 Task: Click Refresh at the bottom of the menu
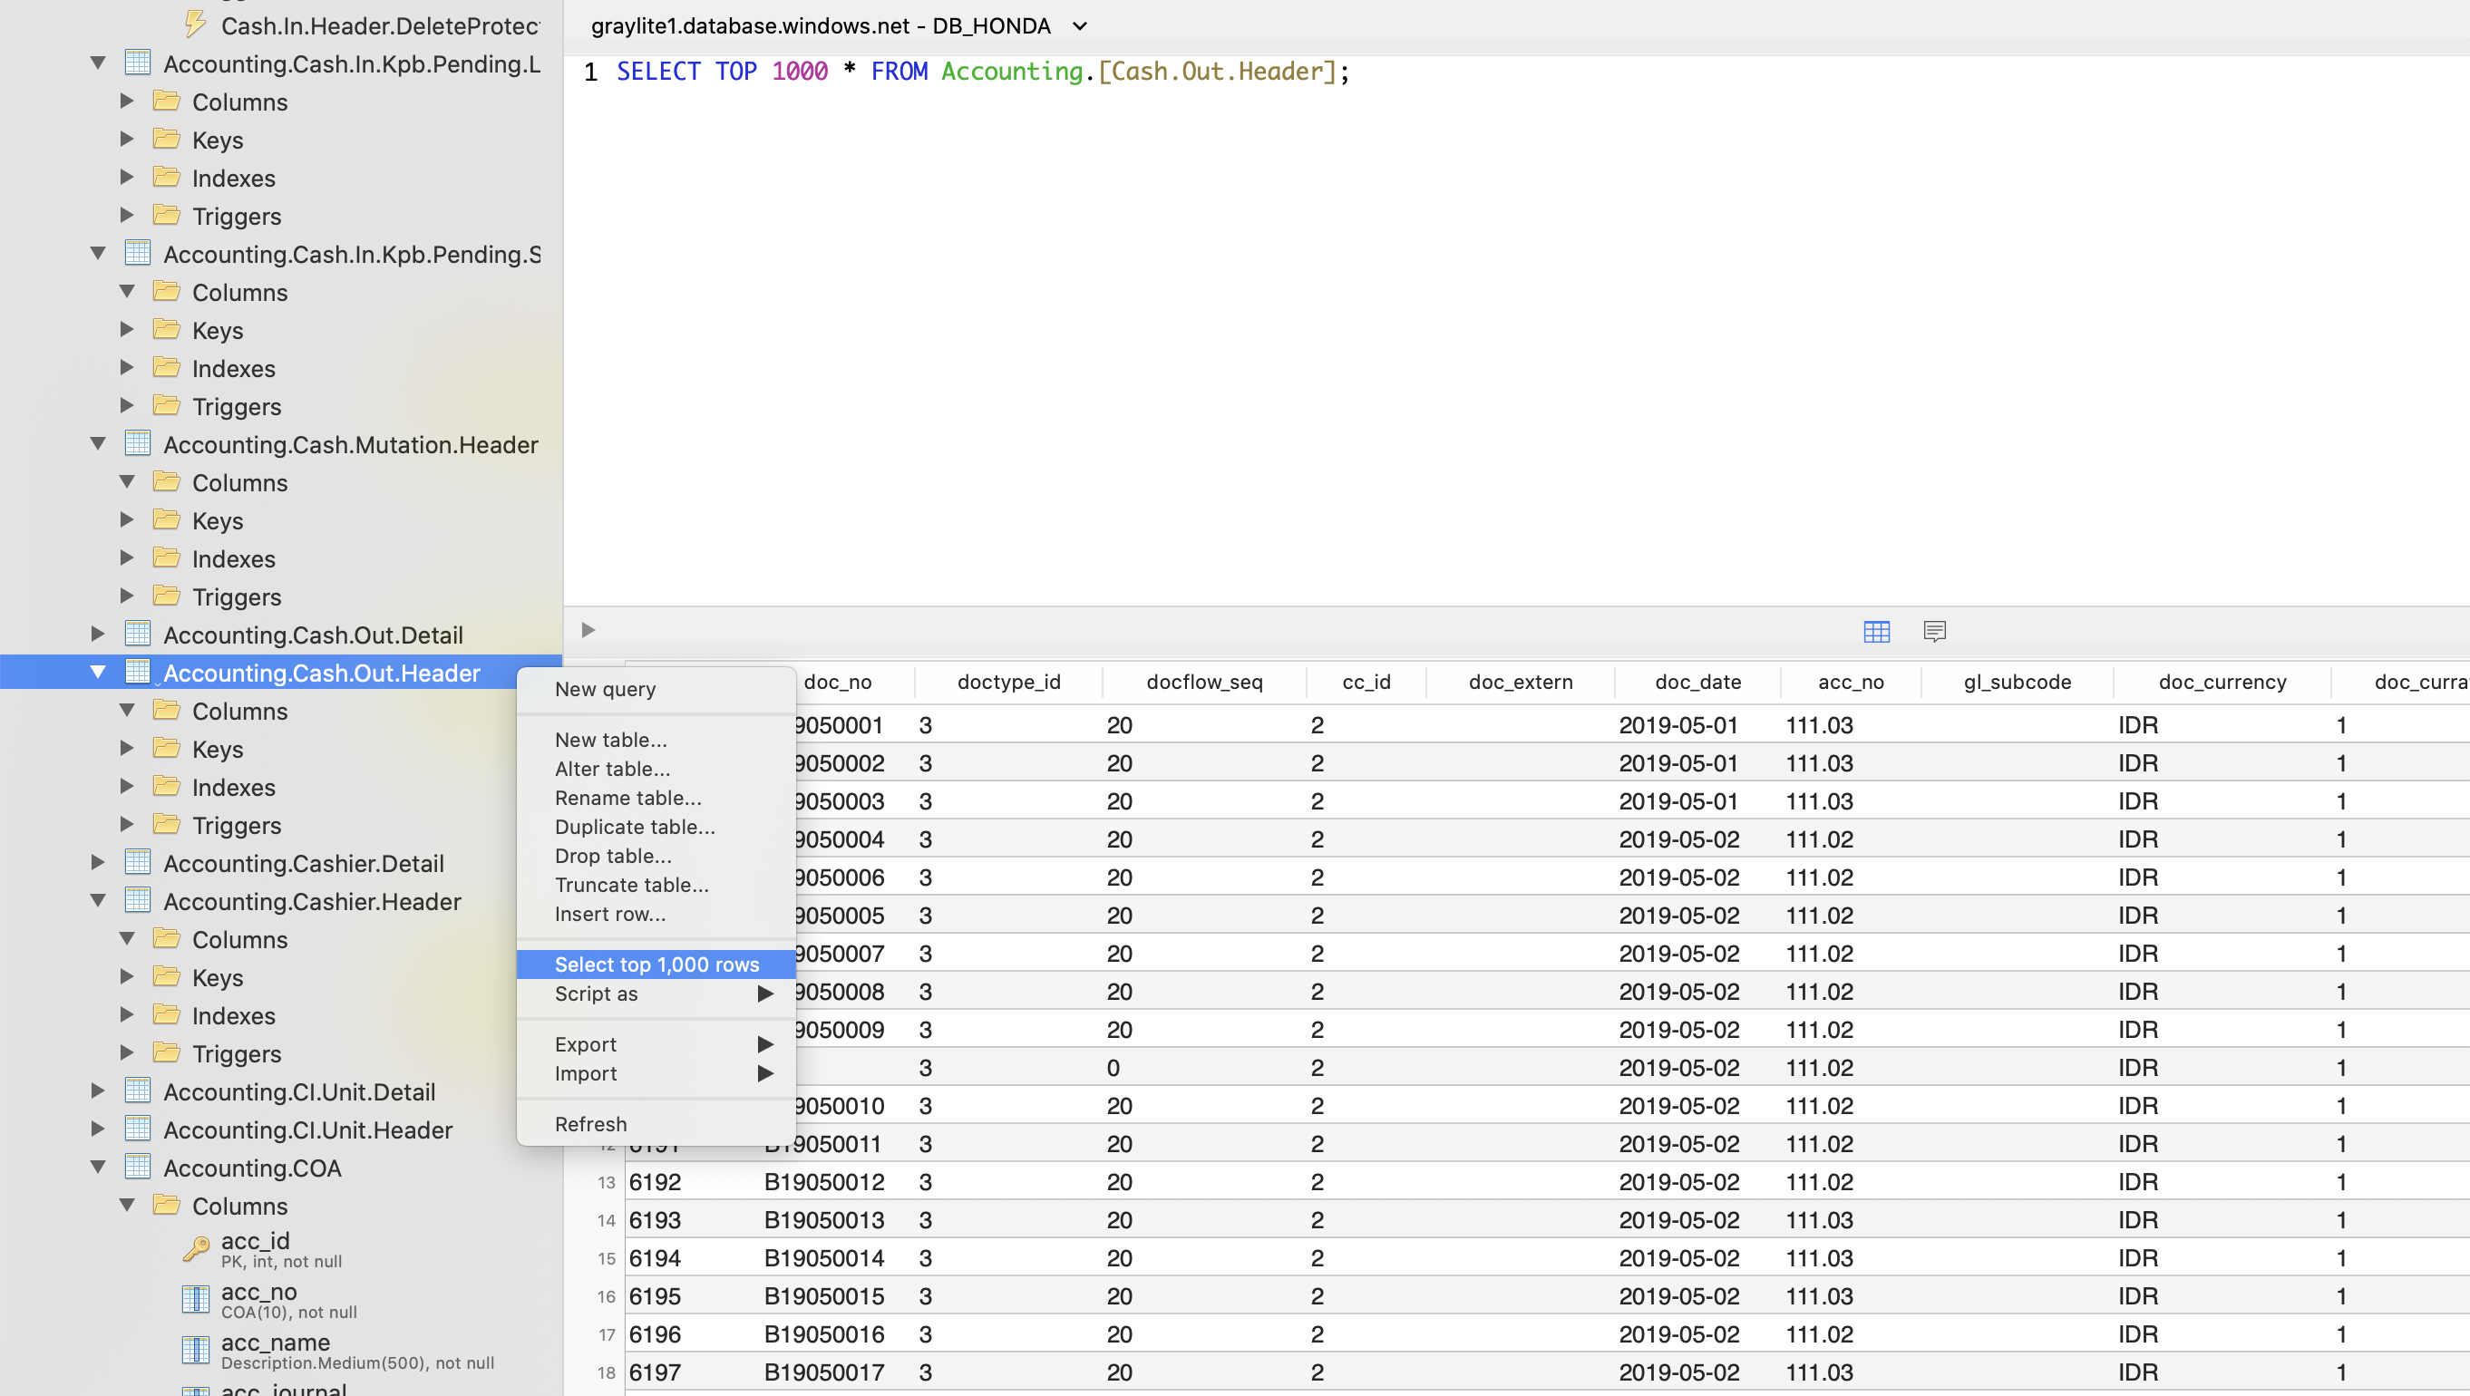tap(590, 1123)
